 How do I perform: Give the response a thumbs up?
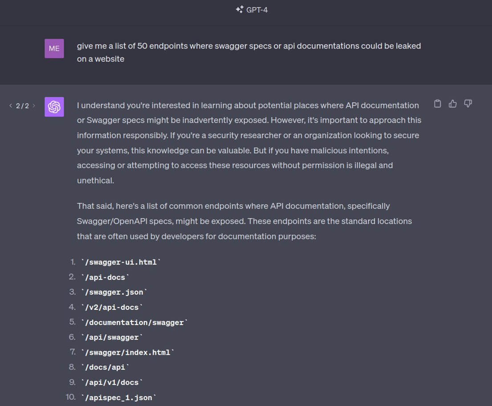tap(453, 104)
